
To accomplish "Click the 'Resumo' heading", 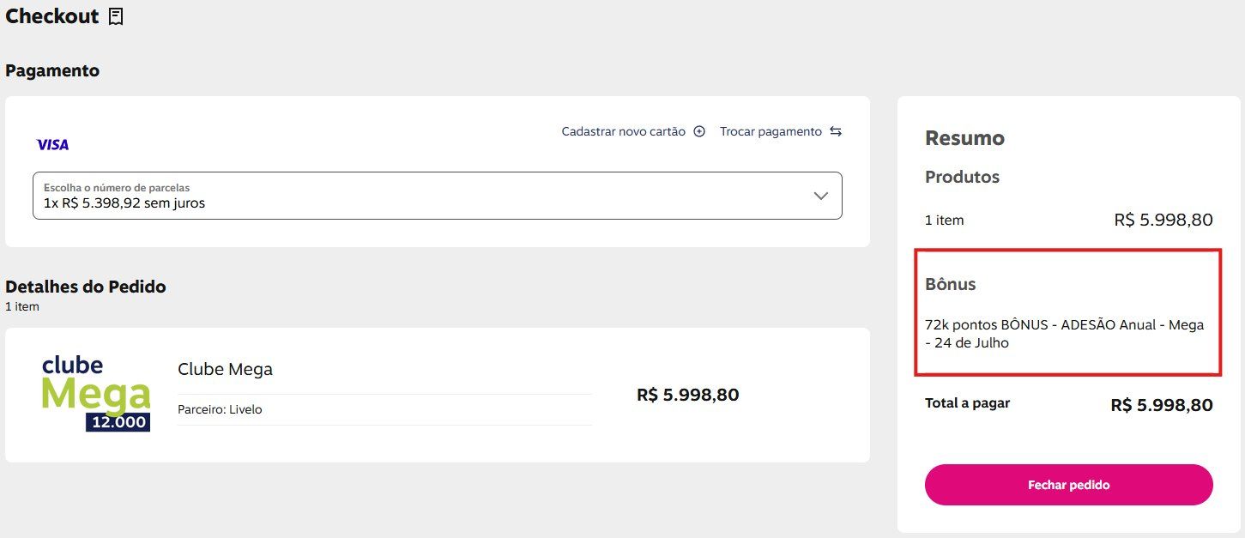I will click(964, 138).
